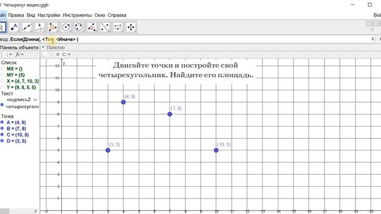Open the Вид menu
The image size is (381, 214).
click(x=31, y=15)
